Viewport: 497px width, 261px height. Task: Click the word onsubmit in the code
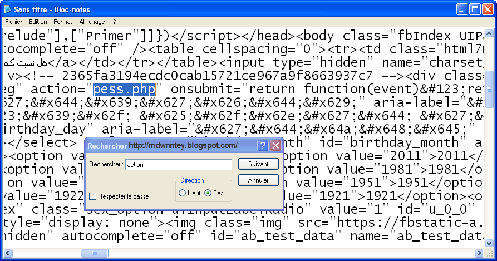202,90
